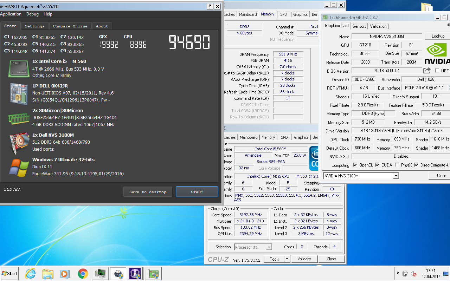
Task: Launch Google Chrome from the taskbar
Action: [83, 273]
